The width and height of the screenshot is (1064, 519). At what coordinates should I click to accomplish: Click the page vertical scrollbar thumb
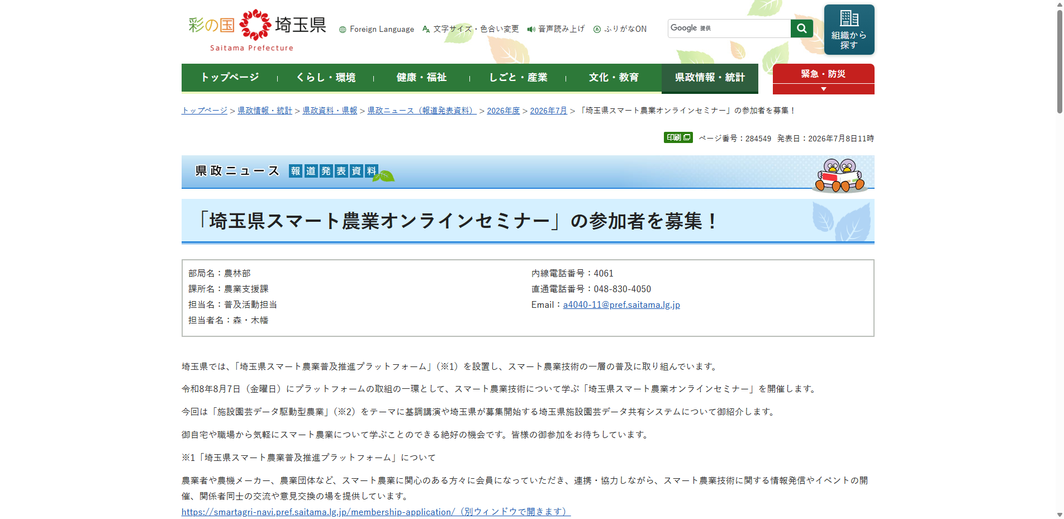tap(1059, 61)
